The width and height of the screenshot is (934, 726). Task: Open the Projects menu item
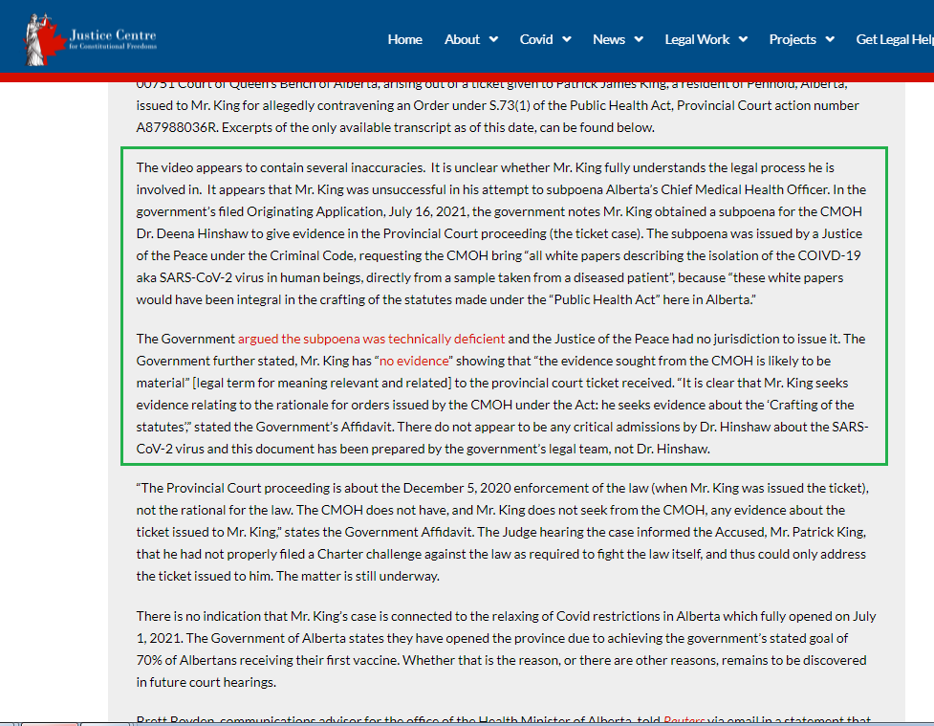(793, 39)
